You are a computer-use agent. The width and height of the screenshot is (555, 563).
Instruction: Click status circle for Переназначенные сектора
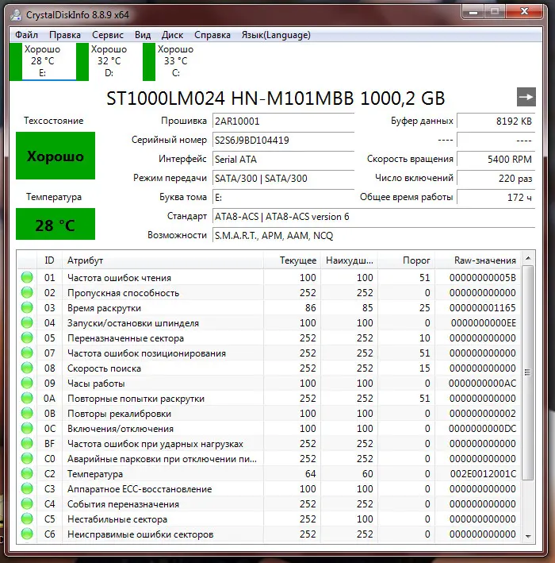(x=27, y=337)
